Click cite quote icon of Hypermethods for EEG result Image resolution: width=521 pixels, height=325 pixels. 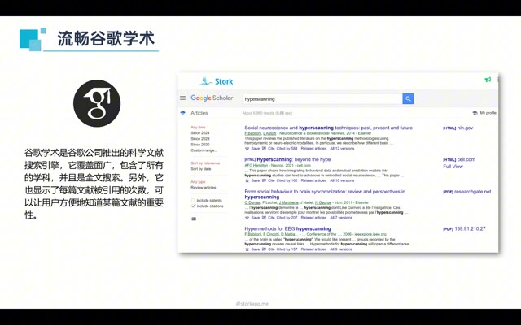click(264, 249)
